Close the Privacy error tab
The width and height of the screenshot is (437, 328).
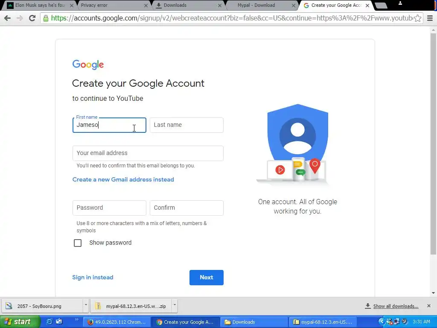tap(146, 5)
